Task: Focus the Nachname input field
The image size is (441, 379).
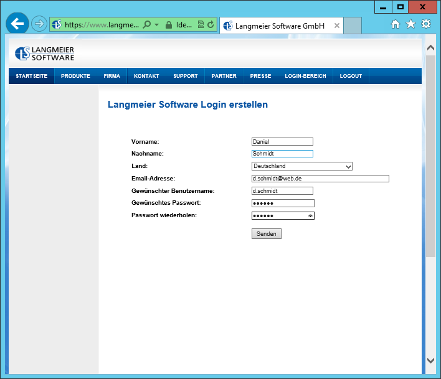Action: point(282,154)
